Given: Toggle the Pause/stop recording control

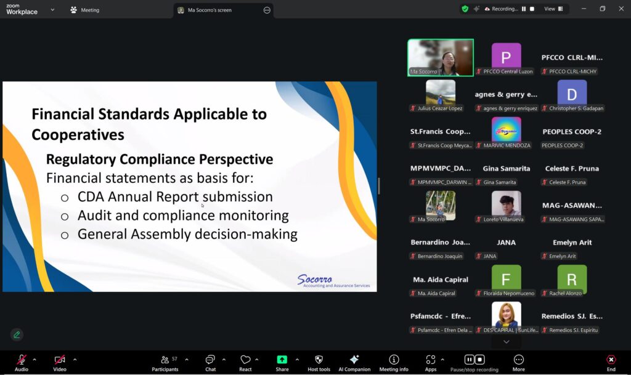Looking at the screenshot, I should 474,360.
